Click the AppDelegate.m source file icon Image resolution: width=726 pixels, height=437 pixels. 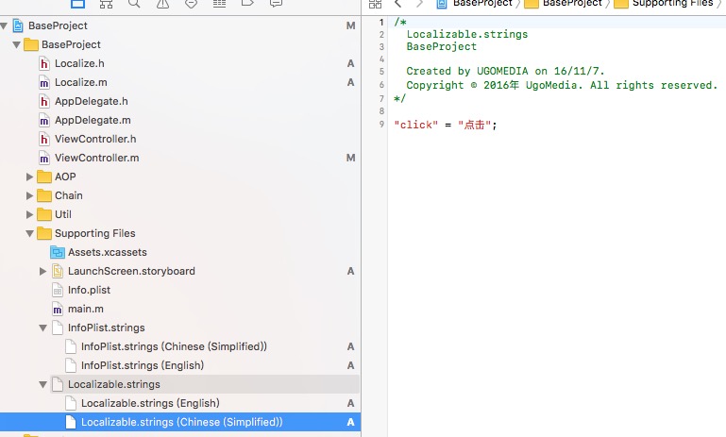tap(44, 121)
